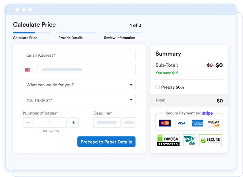Open the 'You study at?' dropdown
Screen dimensions: 243x177
click(79, 100)
